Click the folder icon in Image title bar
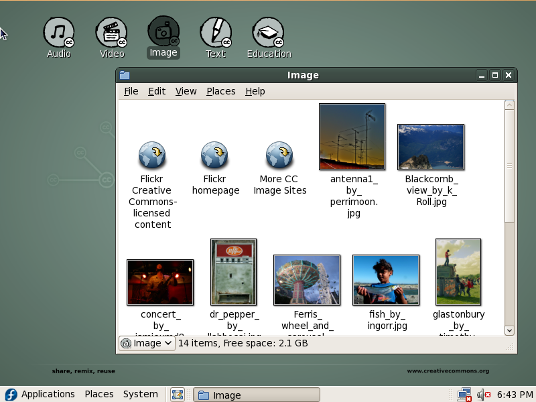This screenshot has width=536, height=402. (125, 75)
